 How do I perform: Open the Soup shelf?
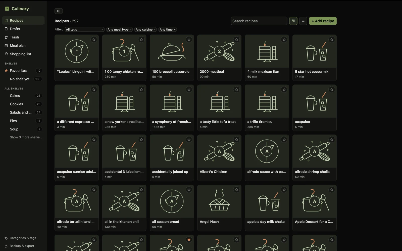[23, 129]
